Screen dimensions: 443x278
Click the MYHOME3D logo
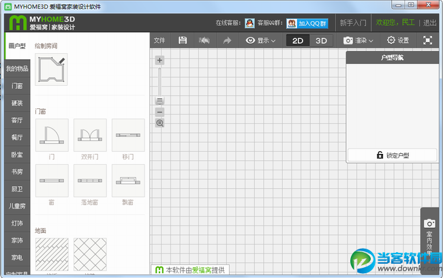(42, 22)
